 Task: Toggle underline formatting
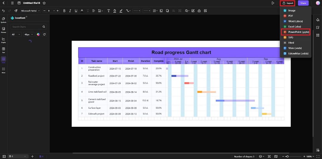coord(76,11)
